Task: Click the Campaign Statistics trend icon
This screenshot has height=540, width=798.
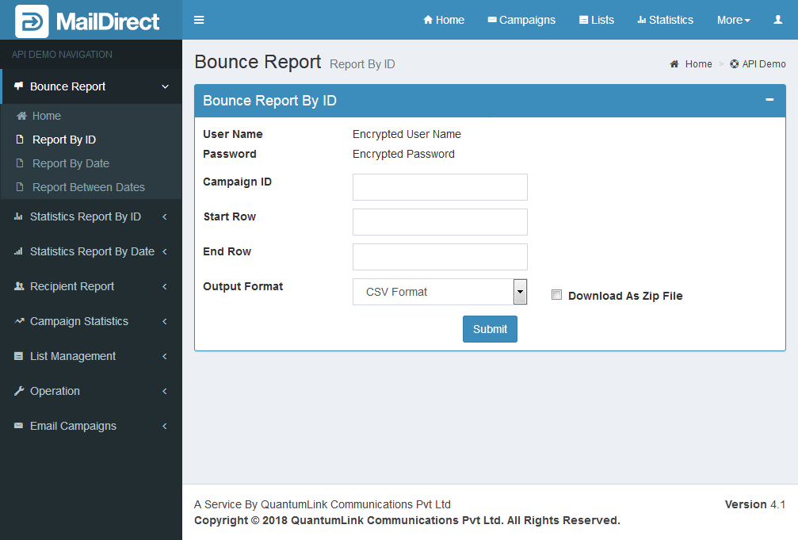Action: point(19,321)
